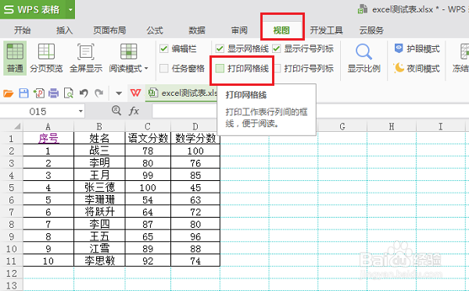Switch to excel测试表.xlsx document tab
This screenshot has width=469, height=291.
[x=182, y=93]
